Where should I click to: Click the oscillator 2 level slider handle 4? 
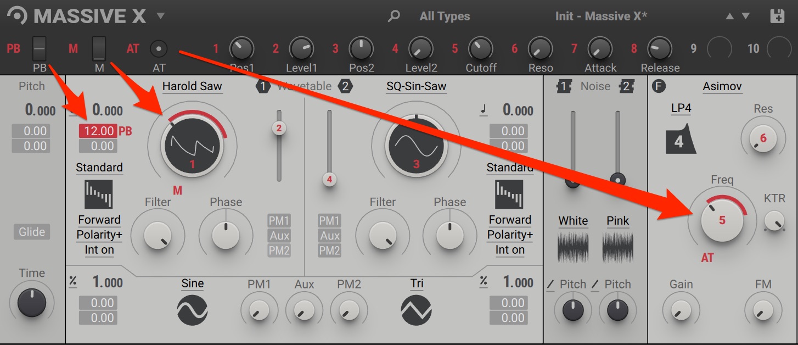[x=329, y=179]
